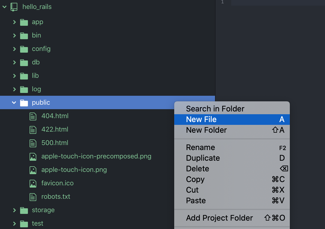Click the storage folder icon
This screenshot has width=325, height=229.
[24, 210]
